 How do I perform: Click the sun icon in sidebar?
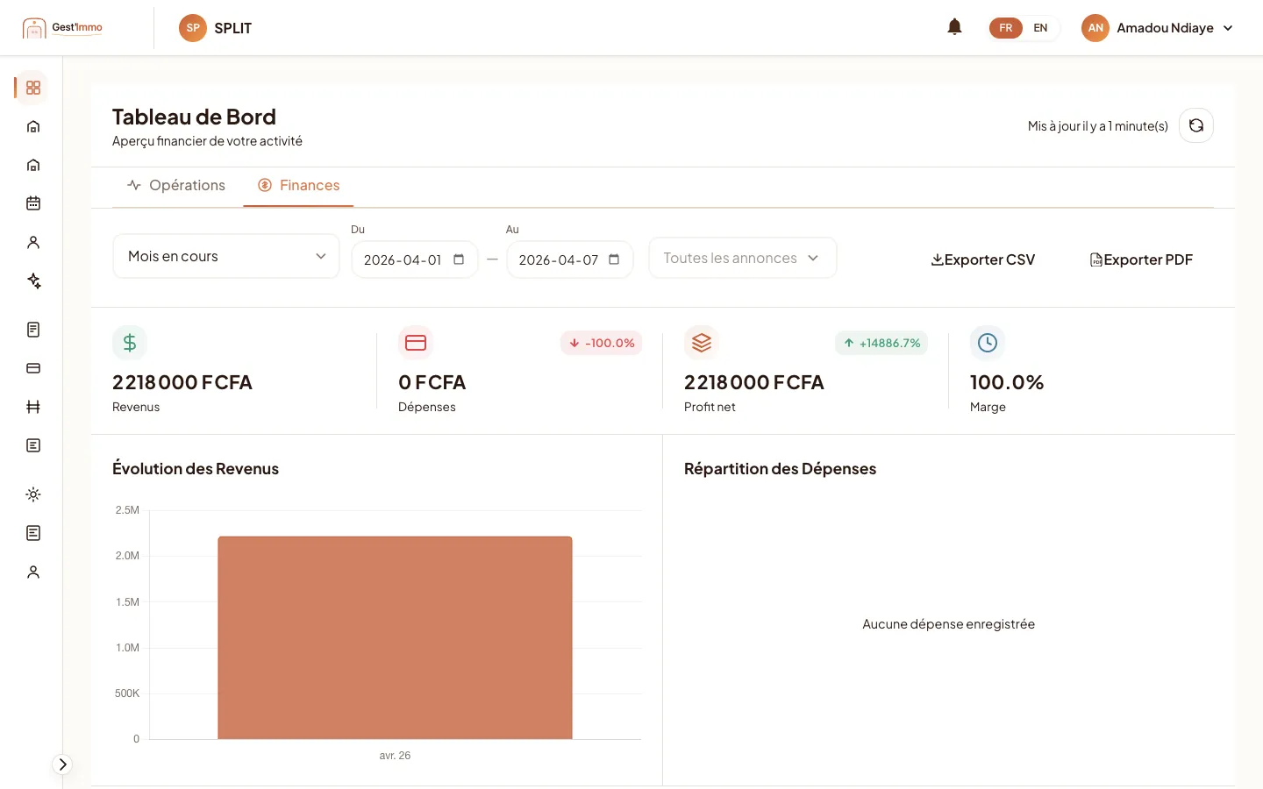pyautogui.click(x=33, y=494)
